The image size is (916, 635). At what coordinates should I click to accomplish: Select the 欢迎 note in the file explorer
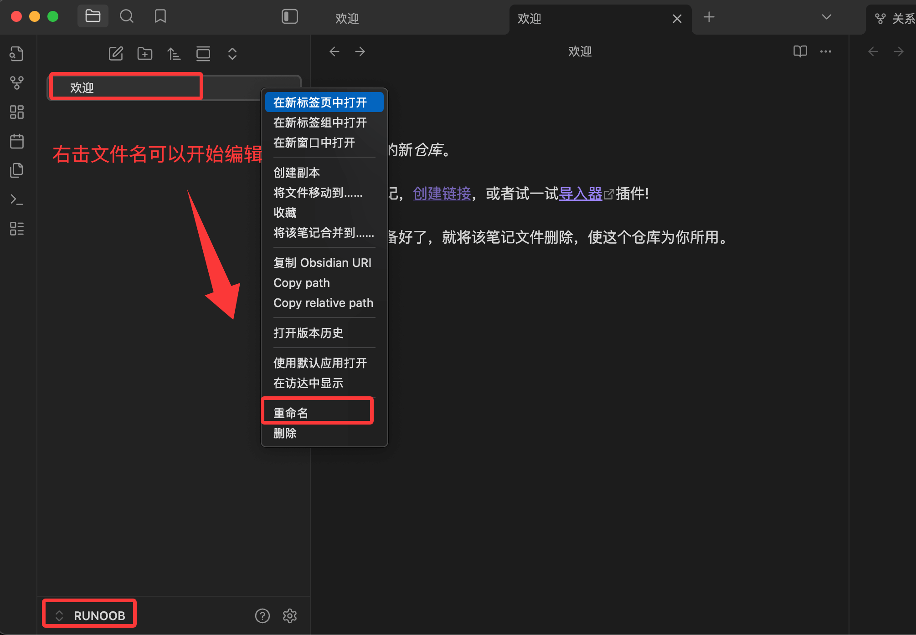(125, 87)
